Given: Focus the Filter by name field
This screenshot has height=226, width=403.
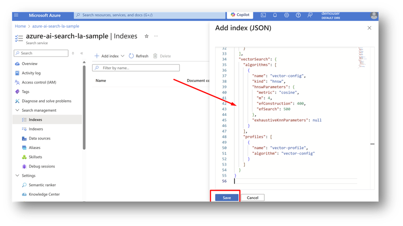Looking at the screenshot, I should 136,68.
